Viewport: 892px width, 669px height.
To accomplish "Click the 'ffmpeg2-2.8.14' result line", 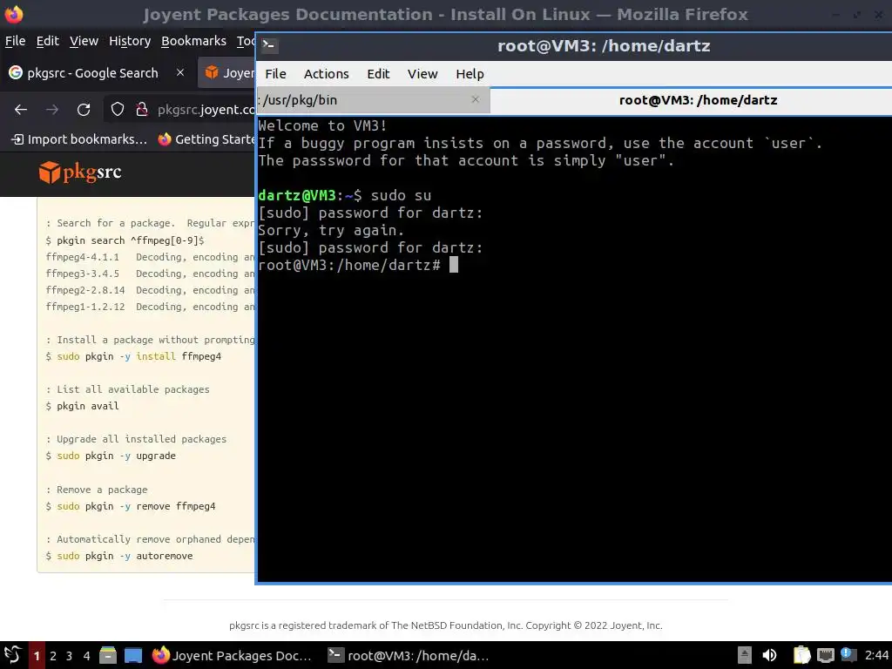I will [x=150, y=290].
